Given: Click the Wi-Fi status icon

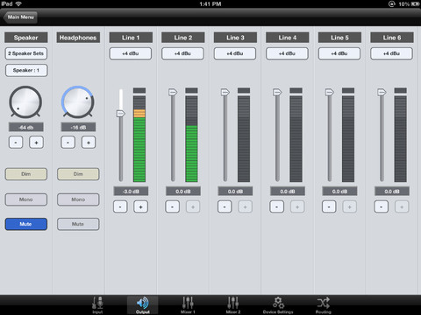Looking at the screenshot, I should 18,3.
